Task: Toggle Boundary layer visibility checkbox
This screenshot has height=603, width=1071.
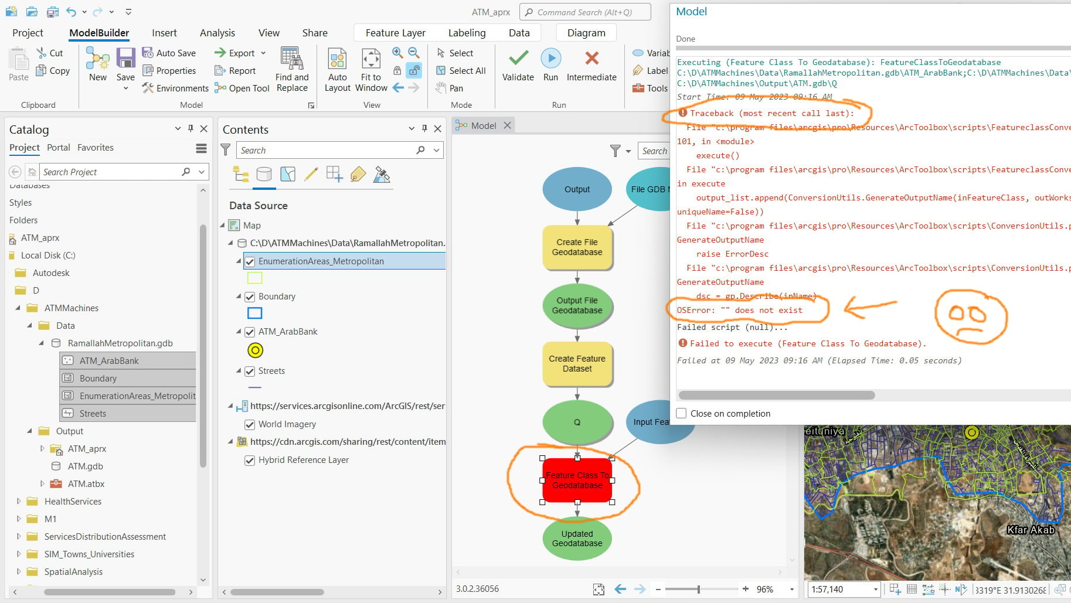Action: coord(250,297)
